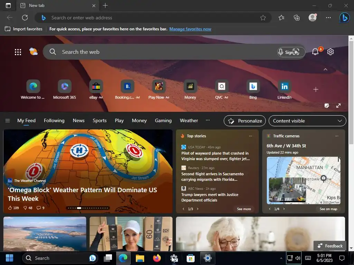This screenshot has height=265, width=354.
Task: Select the My Feed tab
Action: 26,120
